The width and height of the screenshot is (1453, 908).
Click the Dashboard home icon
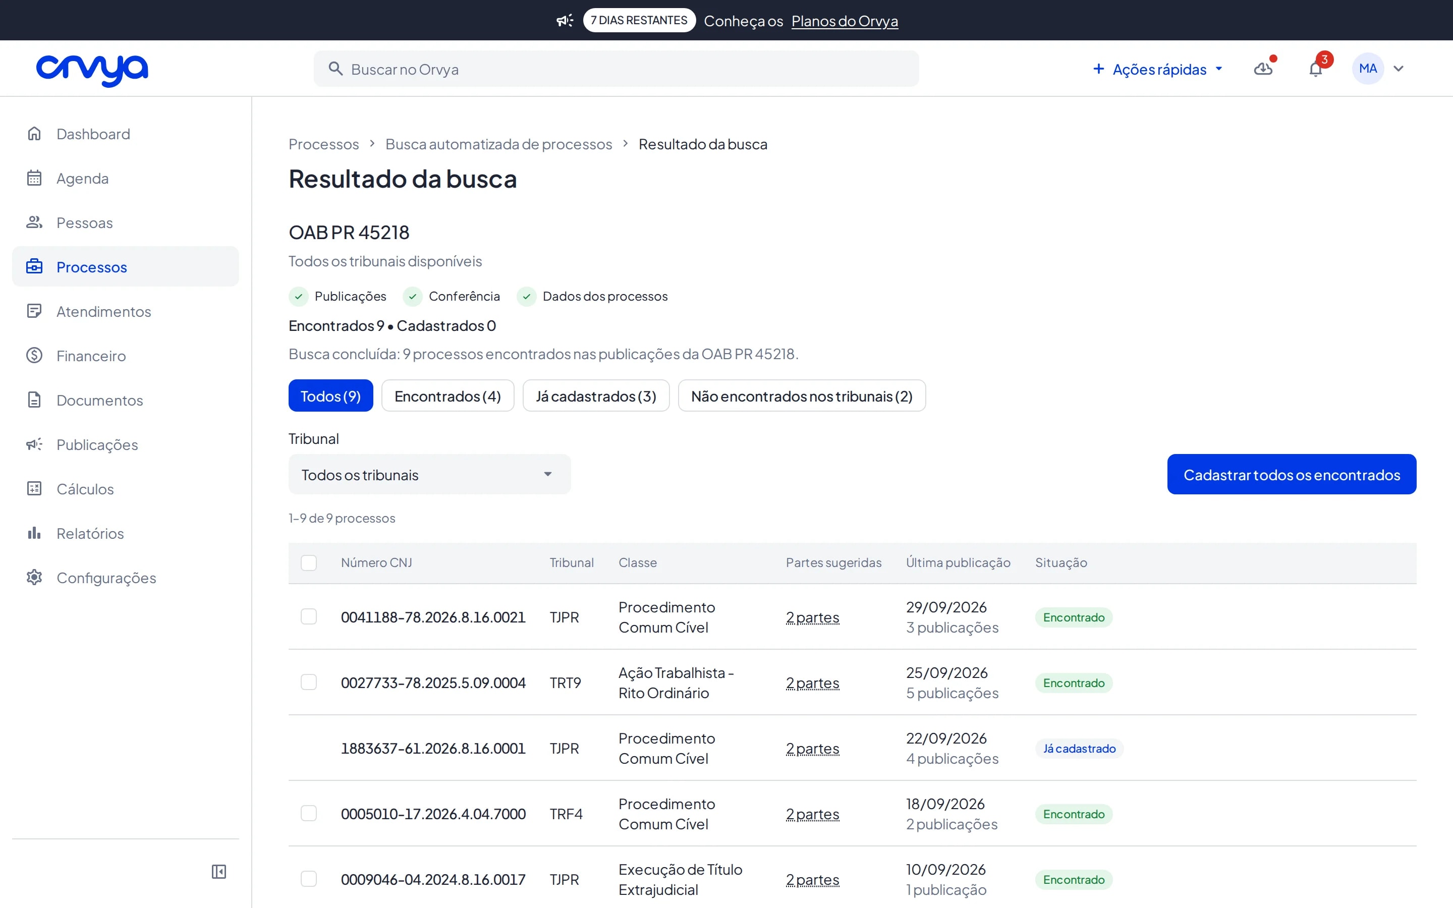(x=34, y=133)
